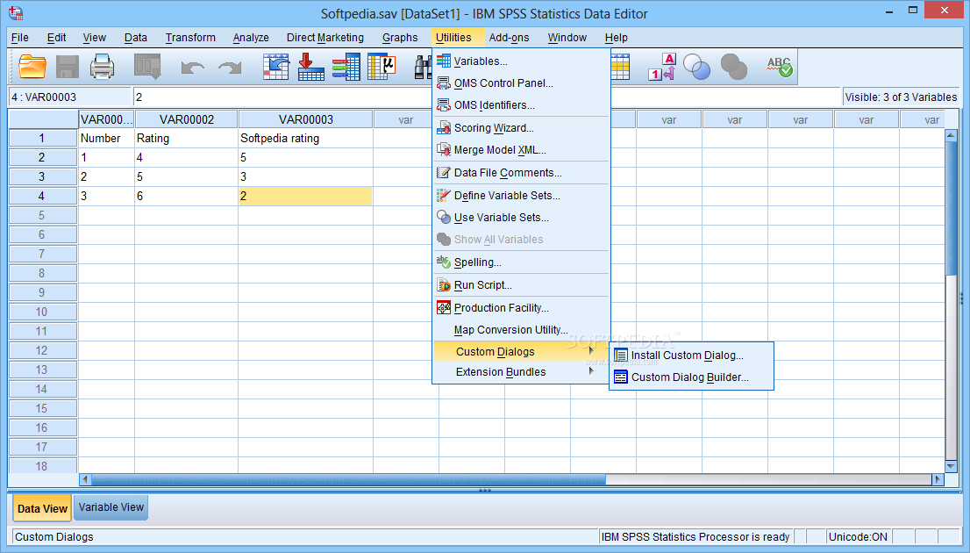Click the Redo arrow toolbar icon

230,67
